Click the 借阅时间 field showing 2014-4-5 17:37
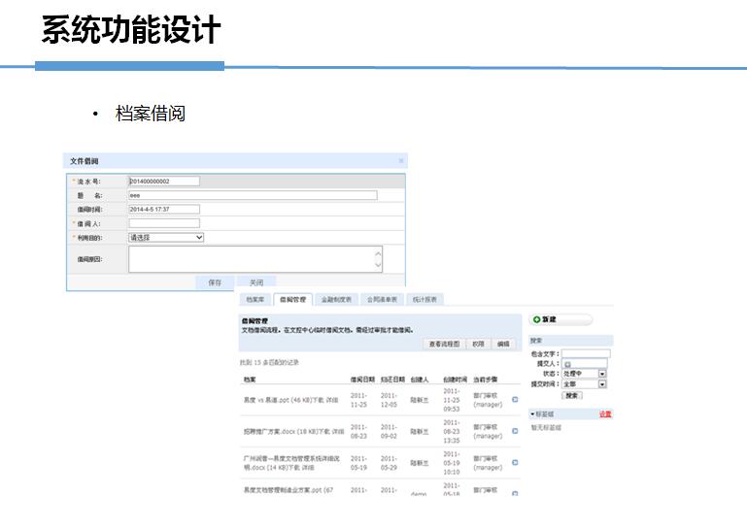This screenshot has width=747, height=530. pos(164,209)
